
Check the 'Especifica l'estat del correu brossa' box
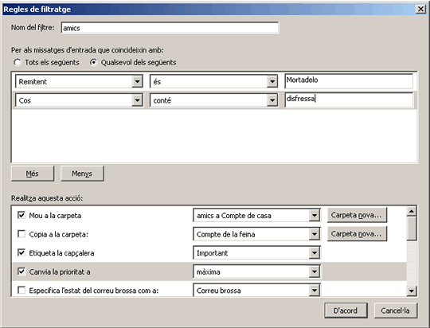(x=21, y=290)
